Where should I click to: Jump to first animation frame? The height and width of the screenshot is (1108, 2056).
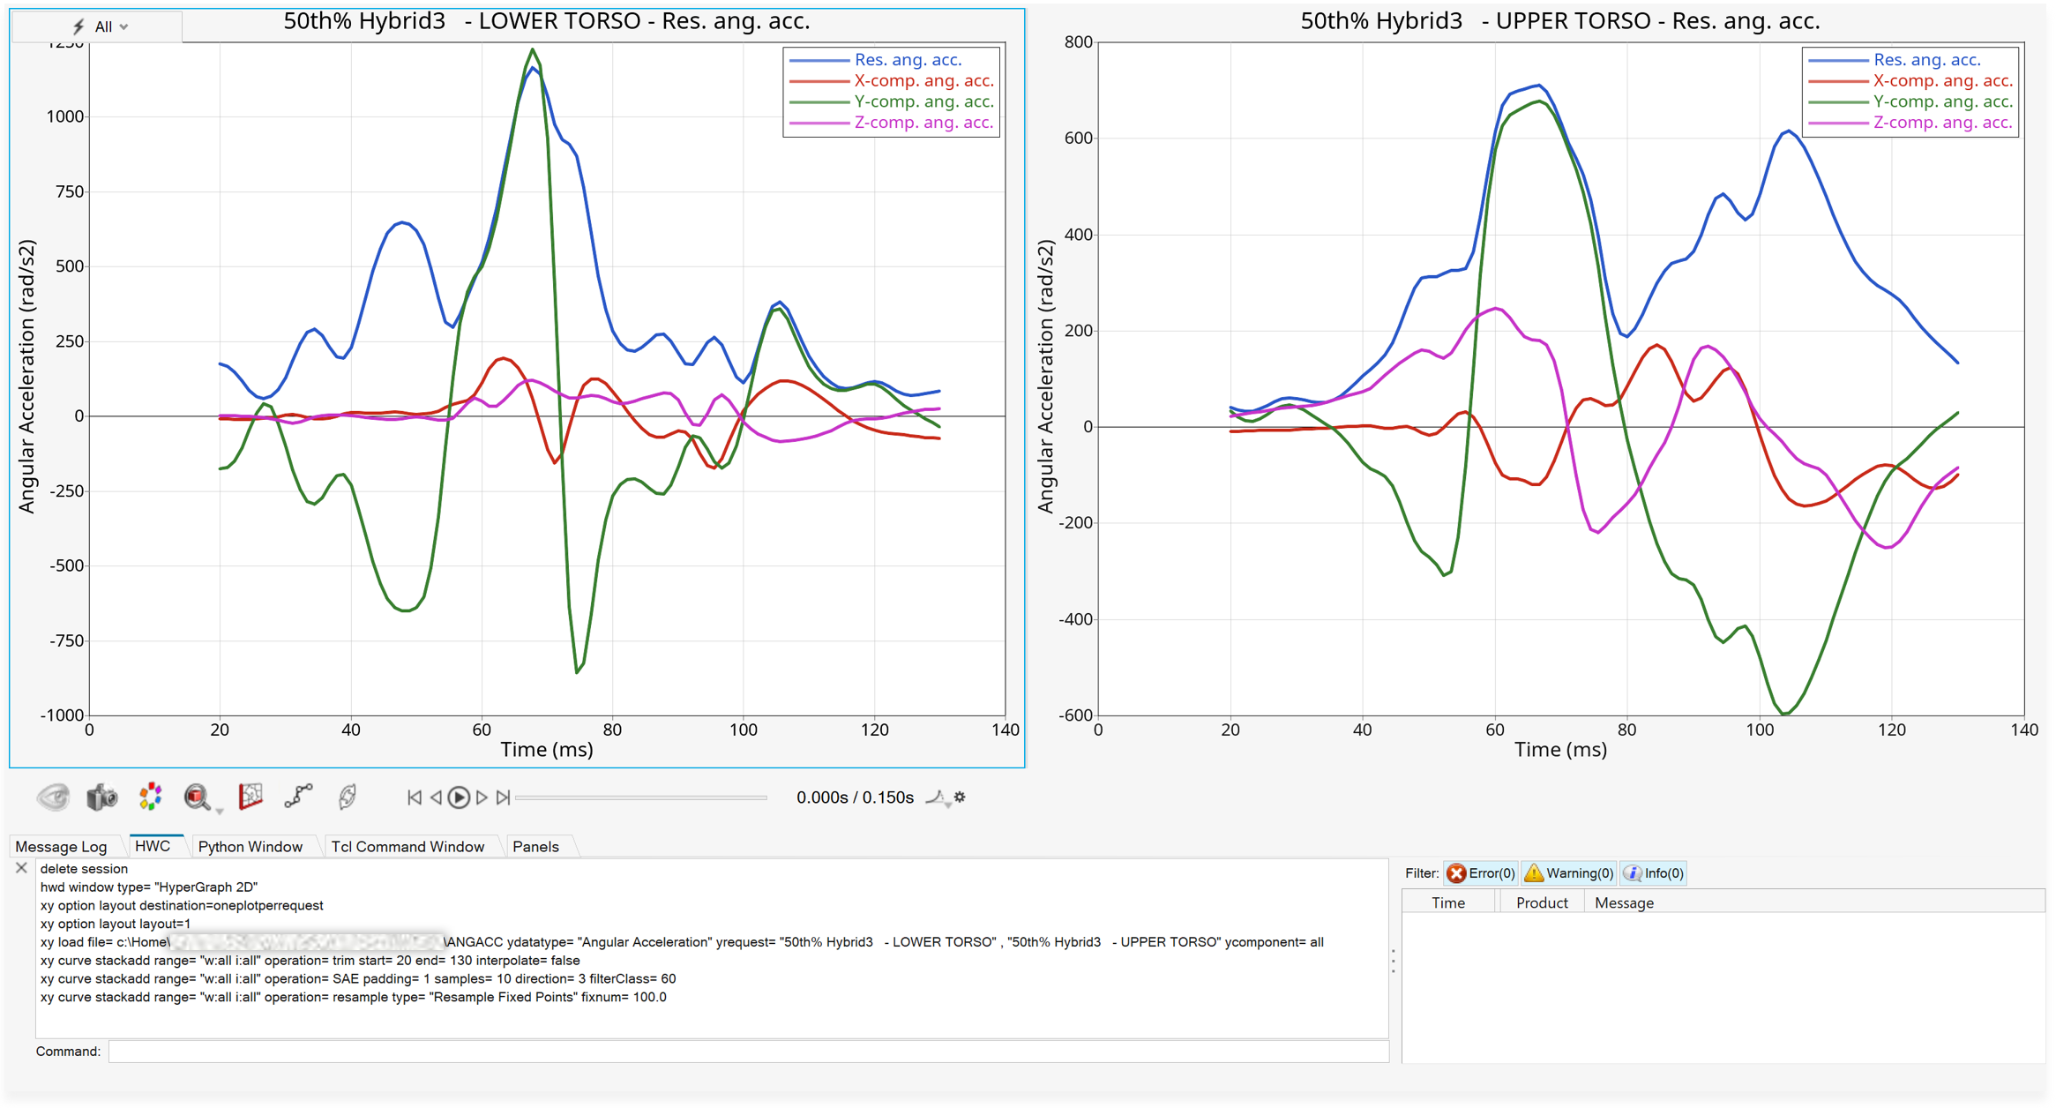[415, 797]
